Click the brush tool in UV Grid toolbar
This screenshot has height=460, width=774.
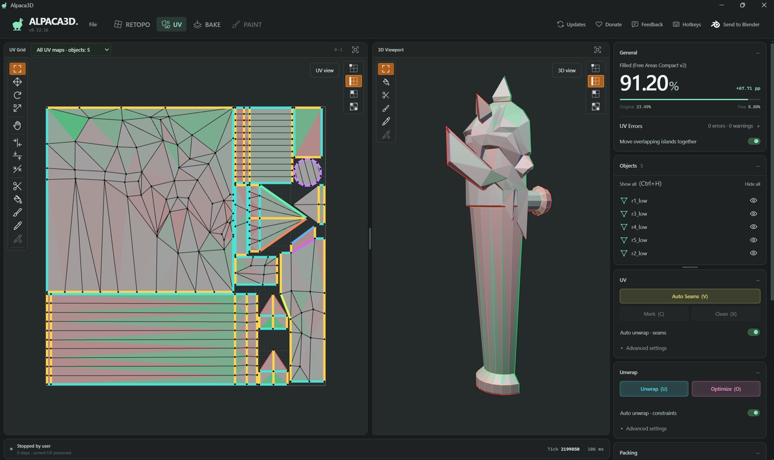point(17,213)
